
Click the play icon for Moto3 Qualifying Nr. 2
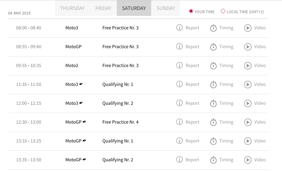tap(248, 103)
